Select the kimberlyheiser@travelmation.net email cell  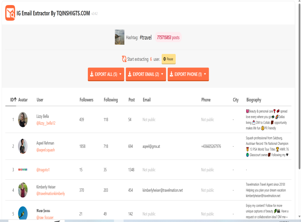[x=163, y=190]
